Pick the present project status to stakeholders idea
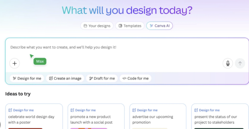 tap(220, 116)
